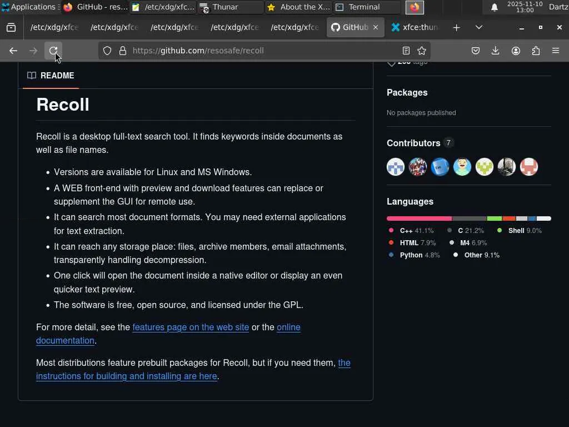Screen dimensions: 569x427
Task: Bookmark this page with star icon
Action: tap(422, 51)
